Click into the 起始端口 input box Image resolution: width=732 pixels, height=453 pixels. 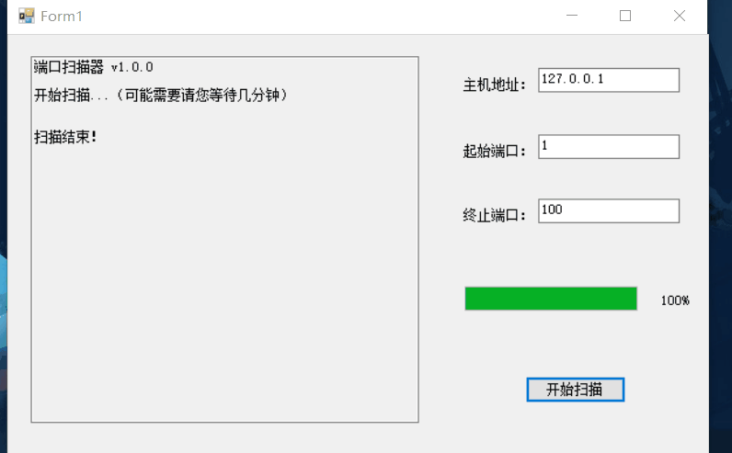coord(609,147)
